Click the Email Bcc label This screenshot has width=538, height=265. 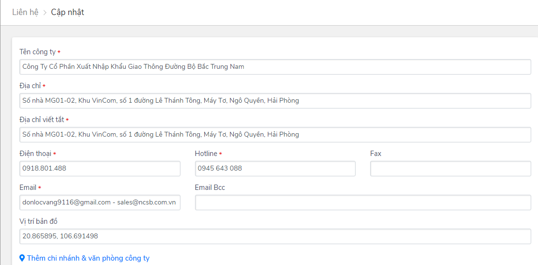(210, 187)
